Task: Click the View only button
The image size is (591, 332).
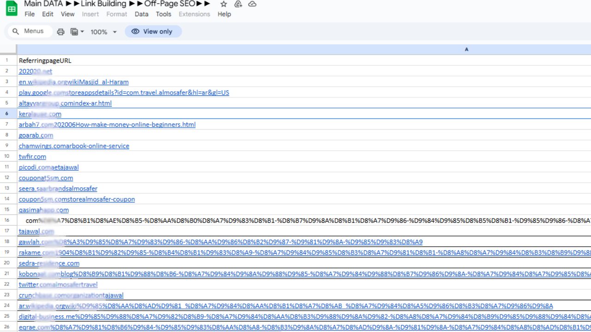Action: click(x=153, y=31)
